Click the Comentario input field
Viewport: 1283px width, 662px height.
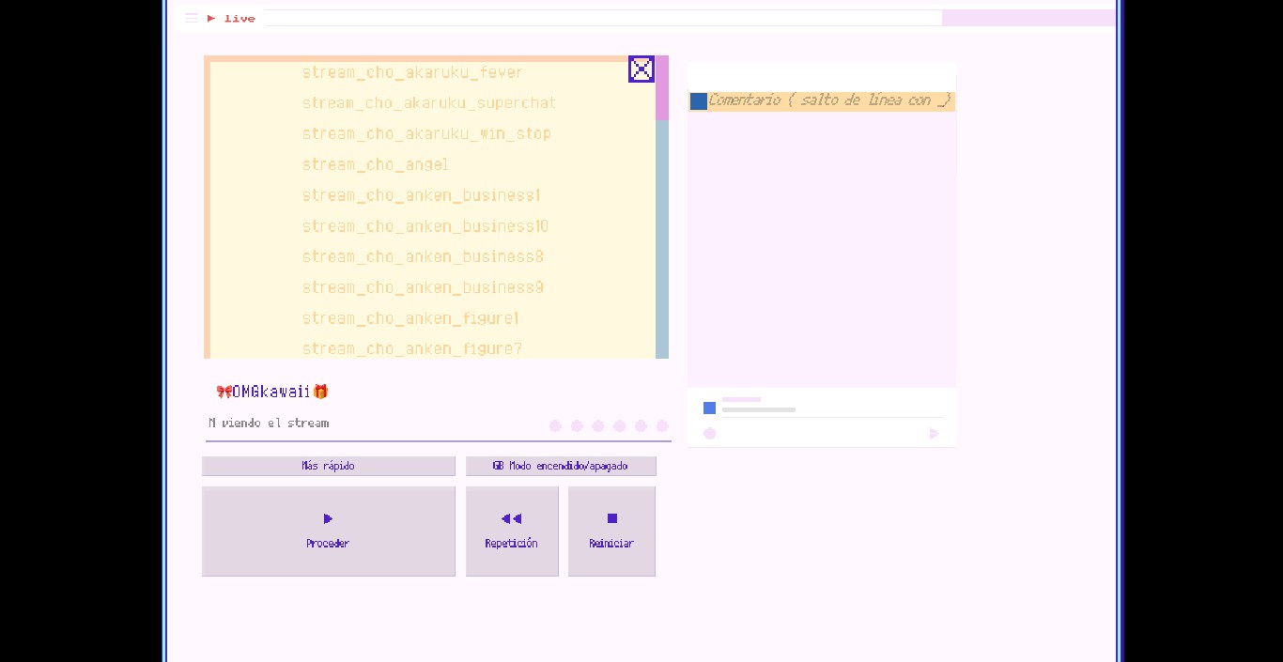pyautogui.click(x=830, y=100)
